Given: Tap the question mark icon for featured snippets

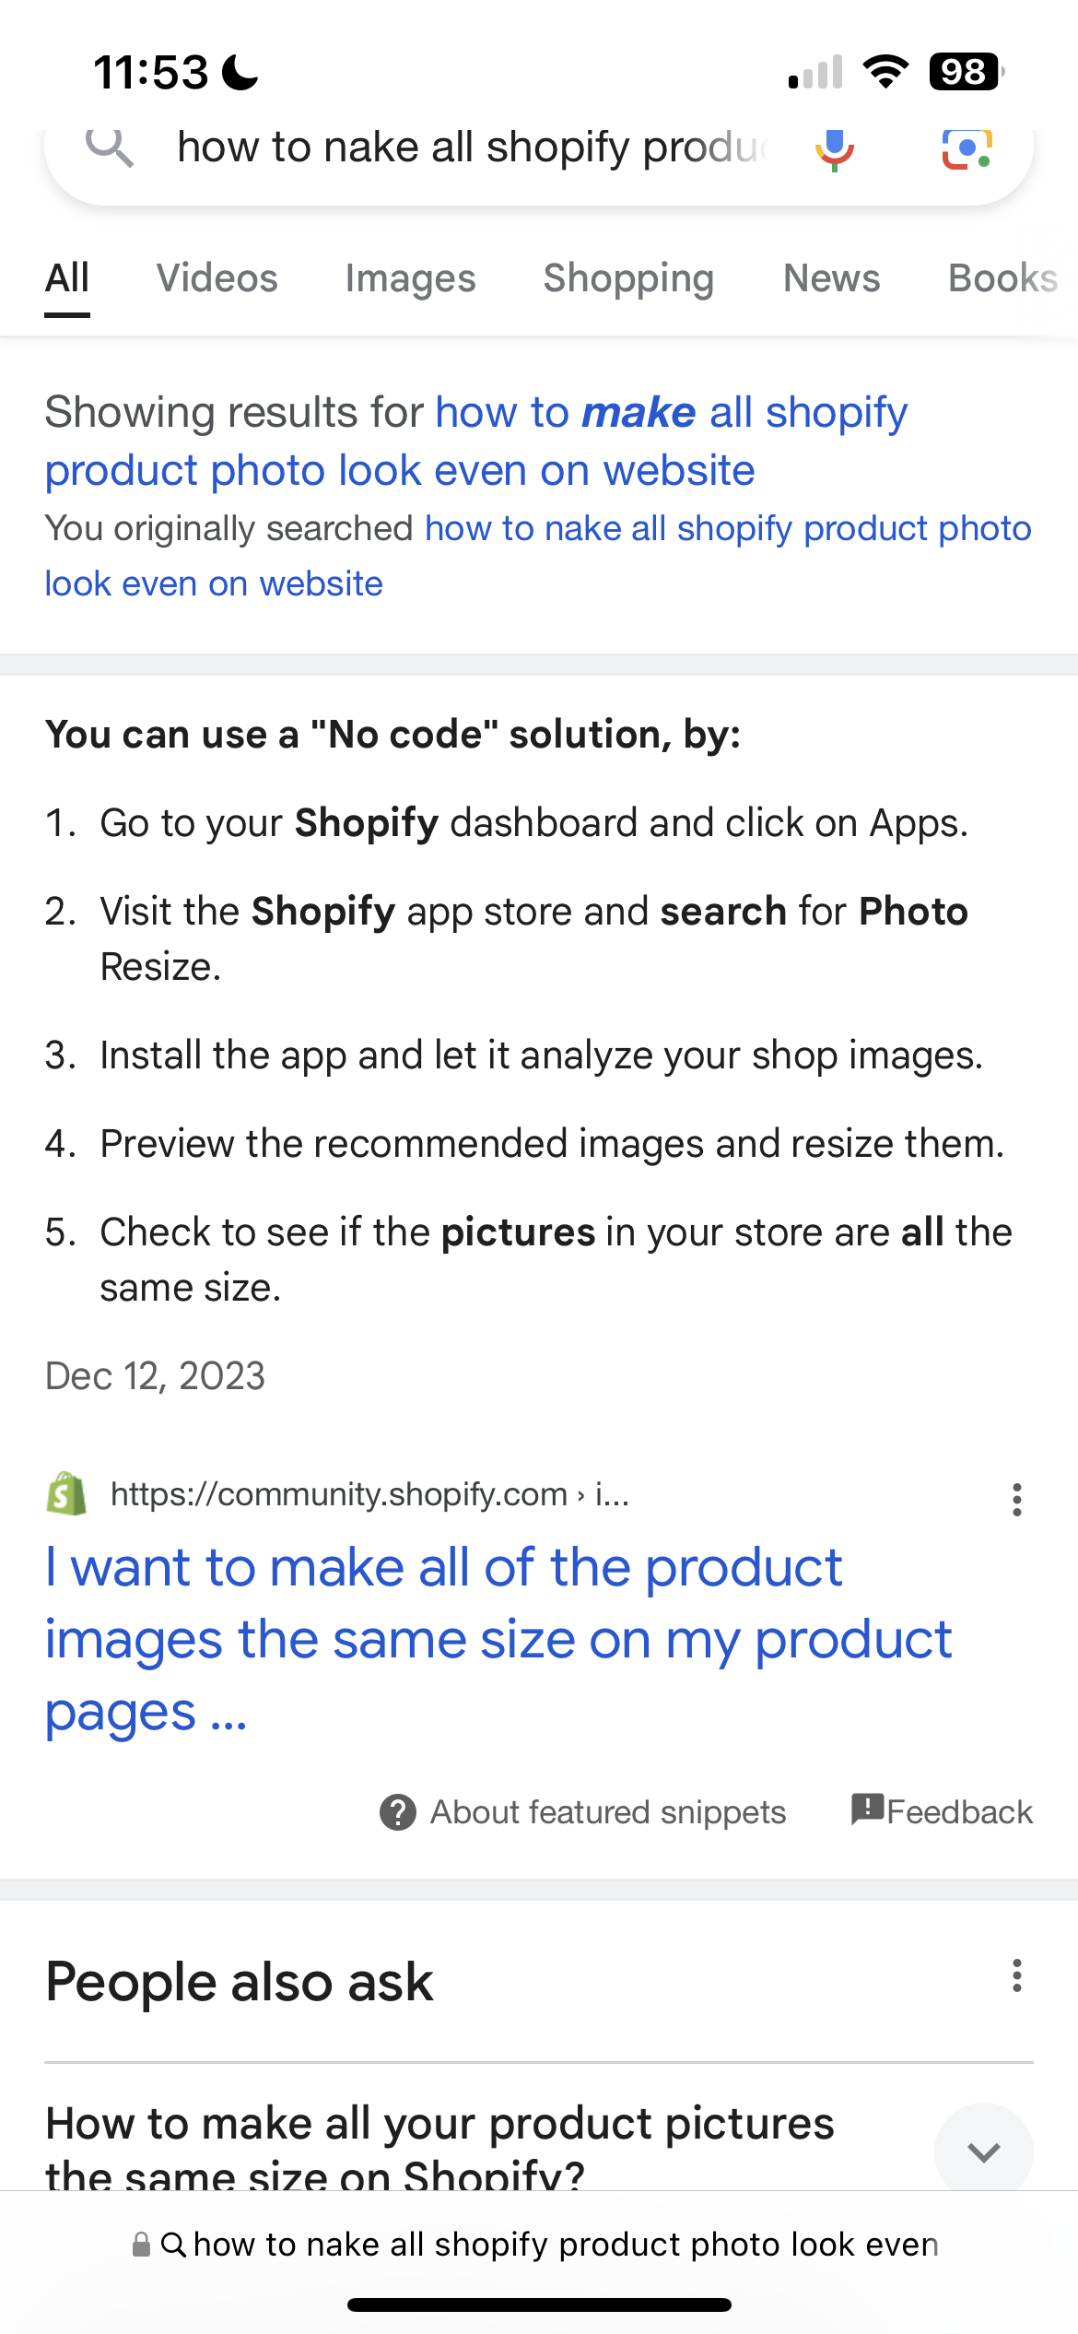Looking at the screenshot, I should tap(398, 1812).
